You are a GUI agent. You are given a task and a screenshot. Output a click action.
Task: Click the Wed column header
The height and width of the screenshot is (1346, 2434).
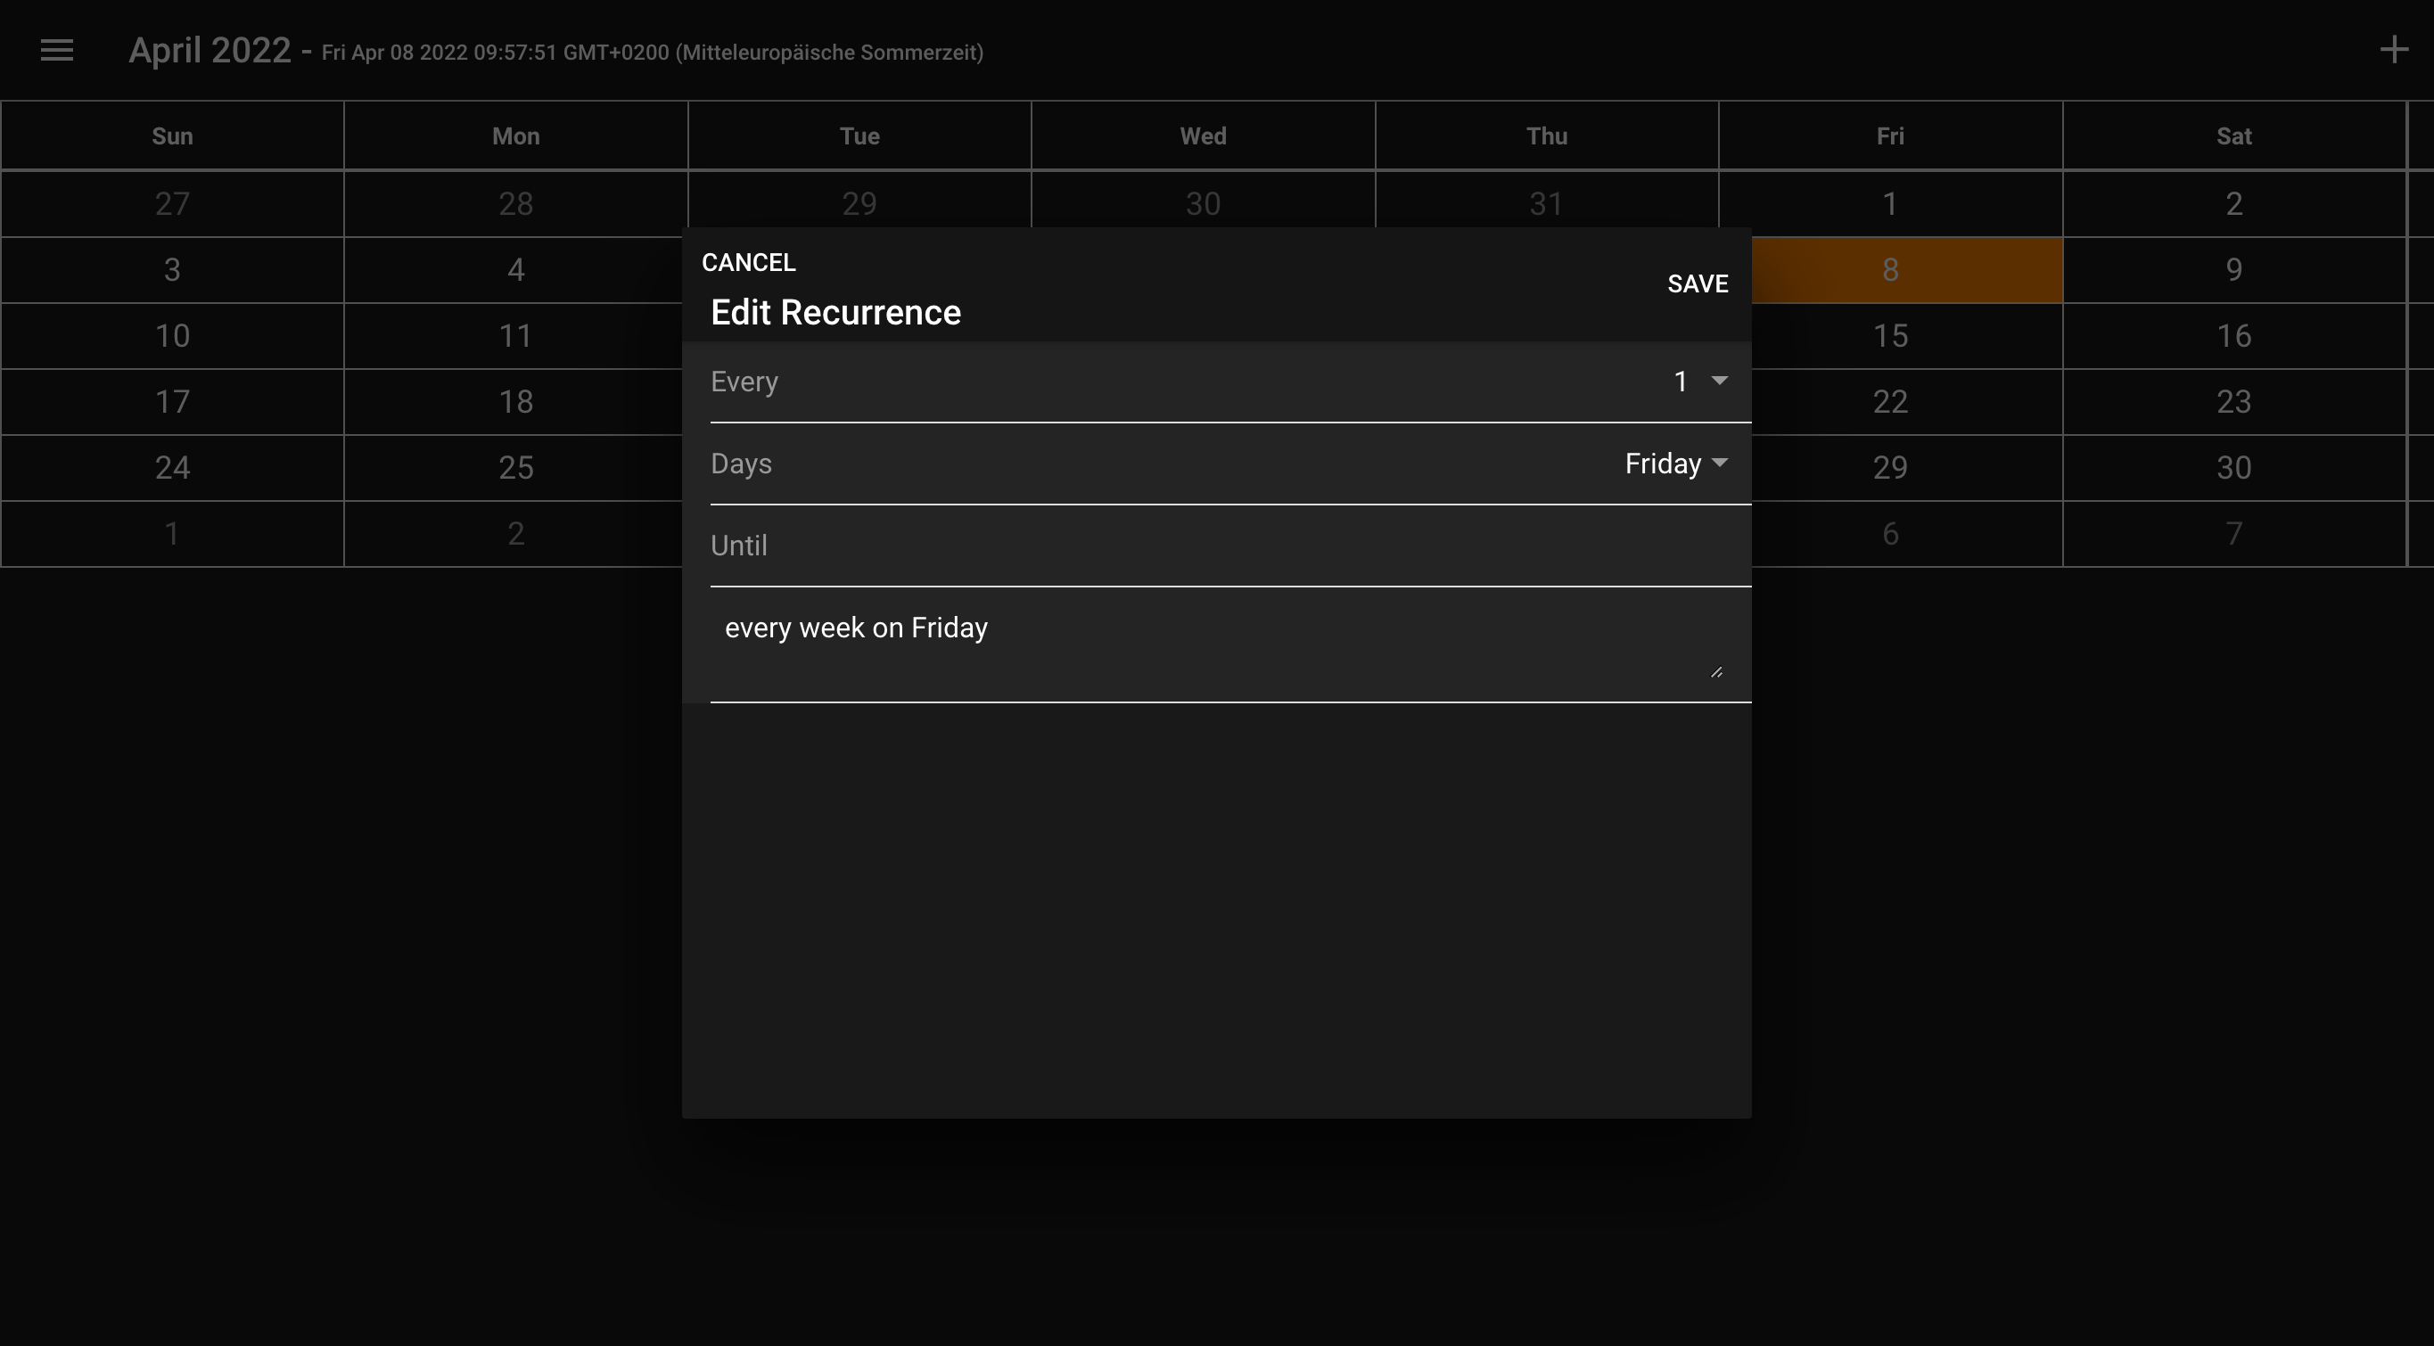1203,136
